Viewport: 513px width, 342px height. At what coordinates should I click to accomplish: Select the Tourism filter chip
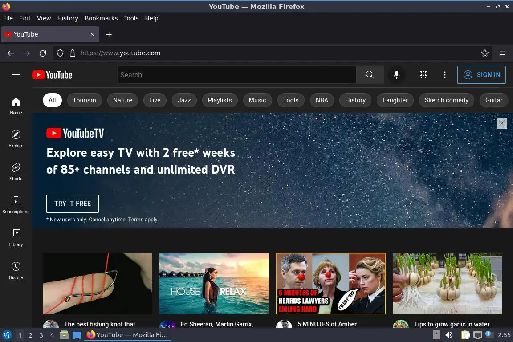[85, 100]
